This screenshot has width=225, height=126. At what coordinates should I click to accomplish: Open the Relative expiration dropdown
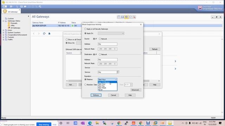(x=108, y=79)
